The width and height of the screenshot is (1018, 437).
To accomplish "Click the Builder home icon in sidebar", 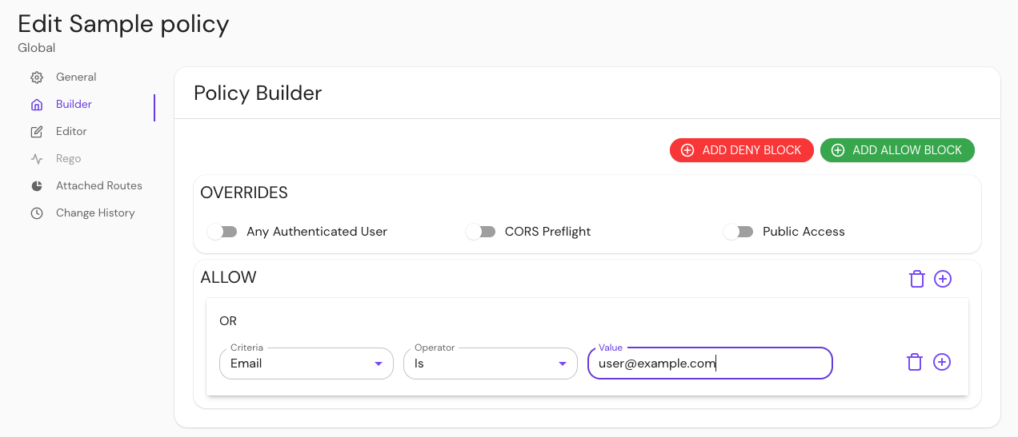I will [x=37, y=105].
